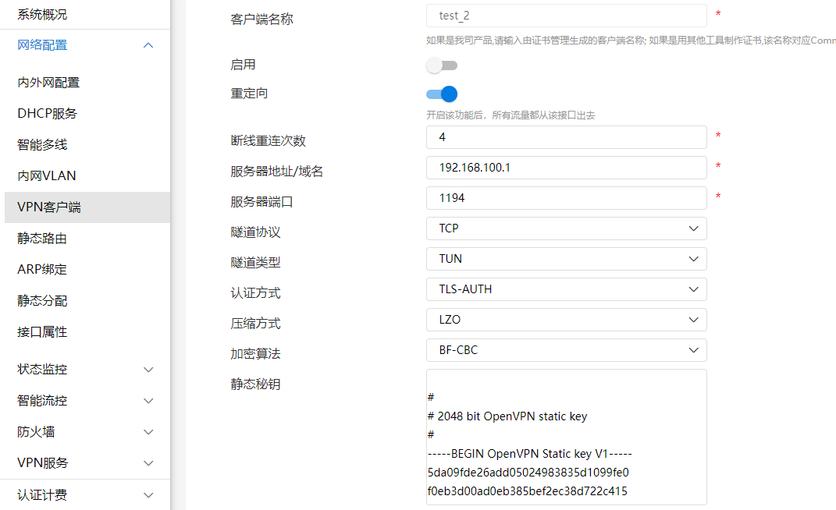
Task: Enable the 启用 toggle switch
Action: click(x=441, y=66)
